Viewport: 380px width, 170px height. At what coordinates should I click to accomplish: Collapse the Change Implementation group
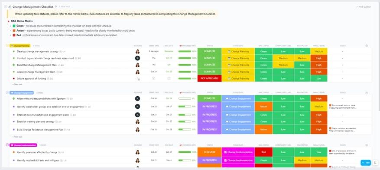(x=7, y=145)
